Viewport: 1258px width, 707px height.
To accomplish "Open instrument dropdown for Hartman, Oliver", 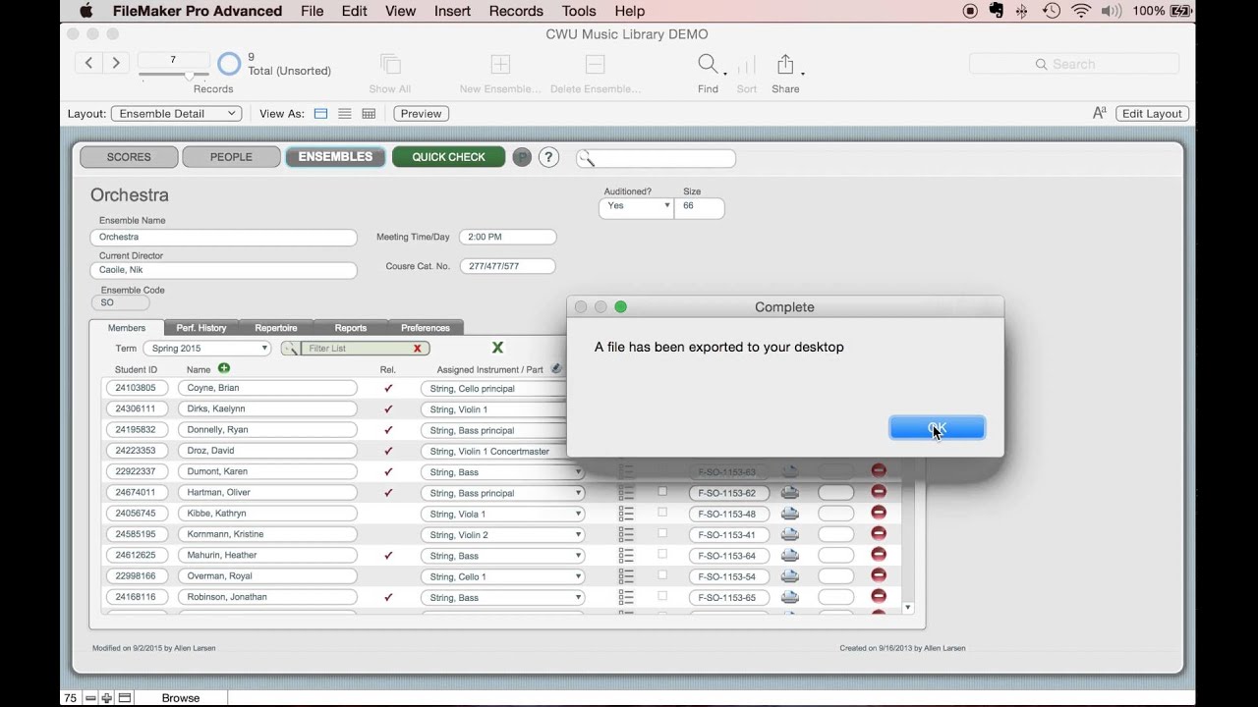I will point(503,493).
